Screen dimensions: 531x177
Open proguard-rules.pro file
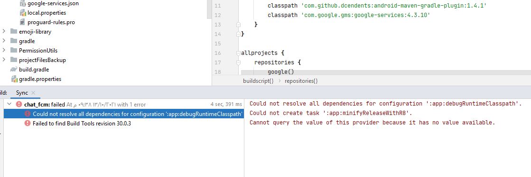point(51,22)
